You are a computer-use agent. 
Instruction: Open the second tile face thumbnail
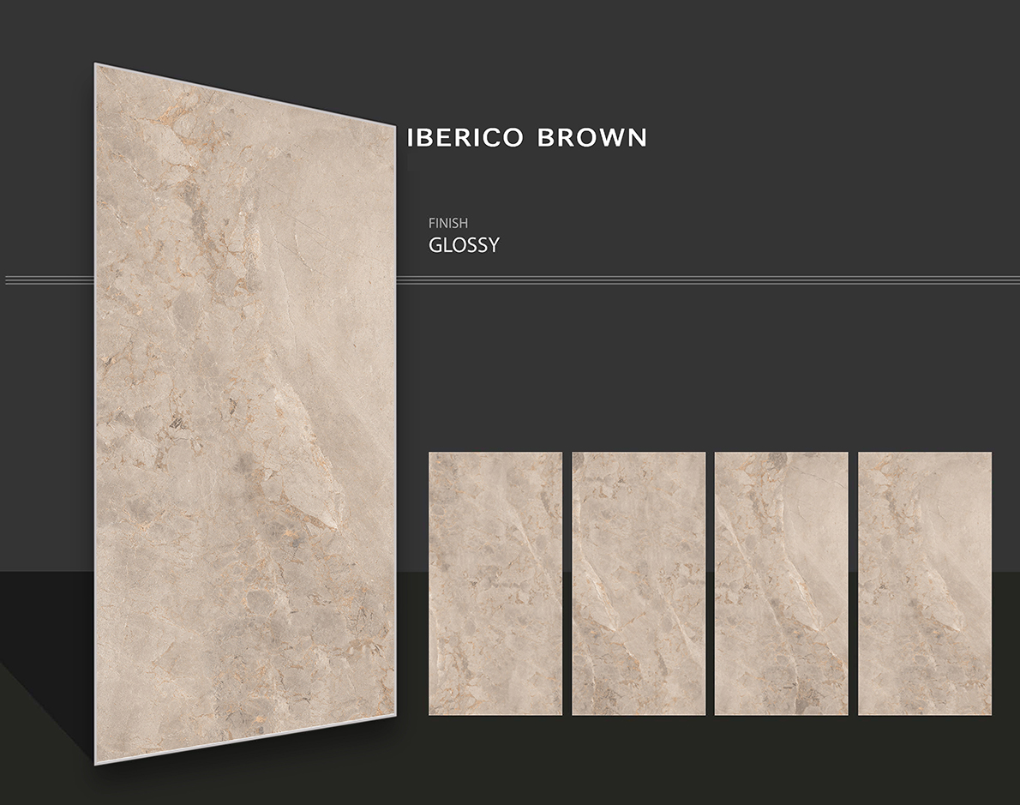[639, 584]
